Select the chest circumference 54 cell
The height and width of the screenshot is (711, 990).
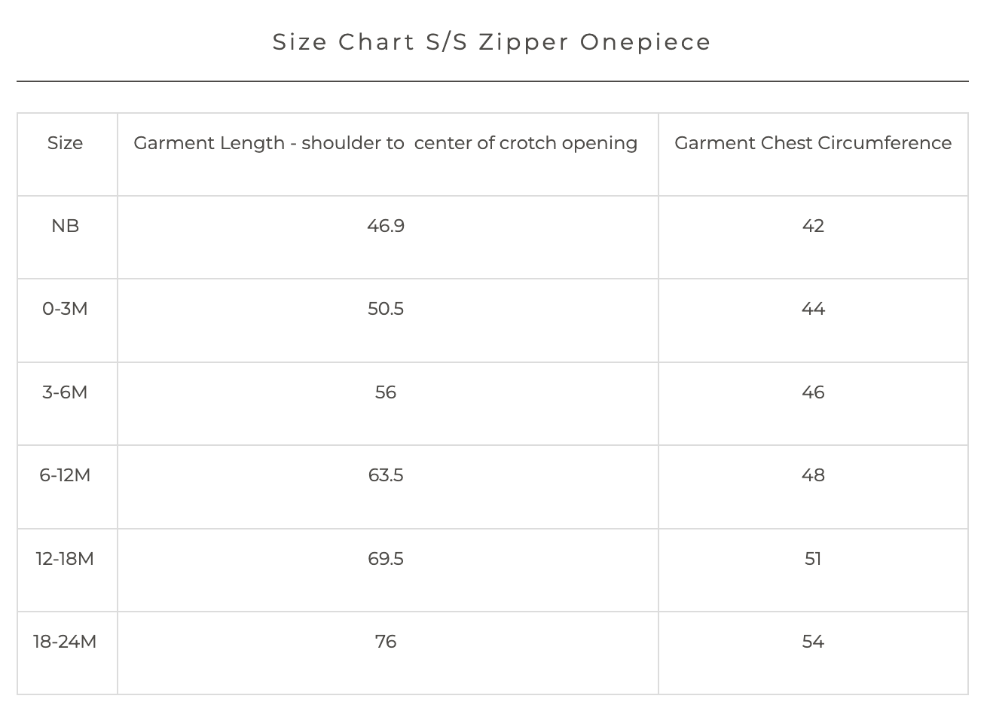813,642
